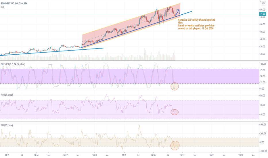The width and height of the screenshot is (268, 158).
Task: Click the 2020 label on time axis
Action: click(x=153, y=155)
